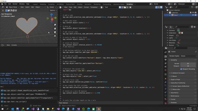Hide Heart object with eye icon
The width and height of the screenshot is (198, 111).
(193, 15)
